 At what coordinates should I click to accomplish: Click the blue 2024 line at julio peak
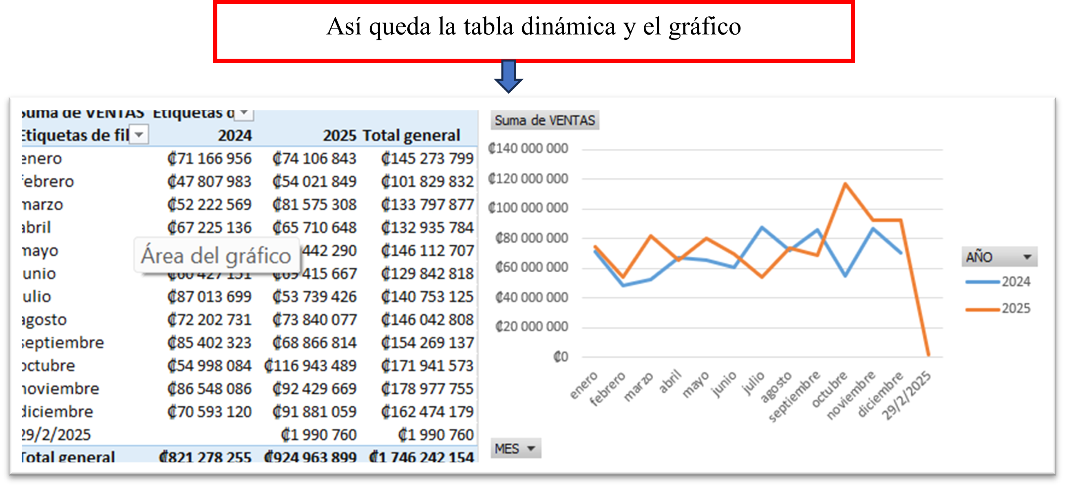(762, 227)
